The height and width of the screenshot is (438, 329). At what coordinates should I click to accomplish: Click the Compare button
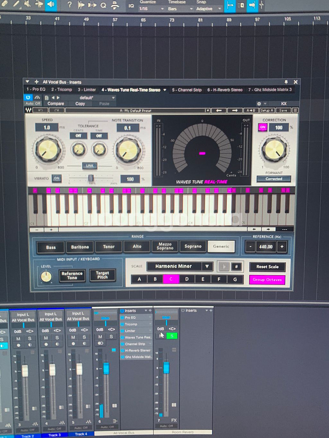click(x=56, y=103)
